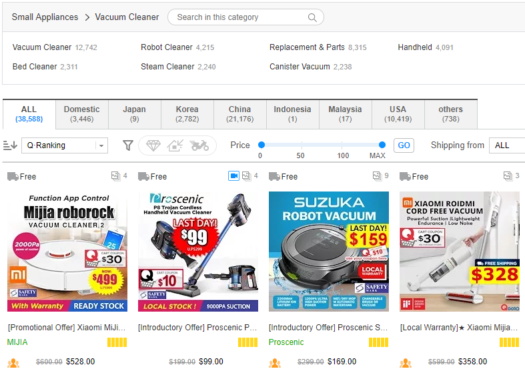The height and width of the screenshot is (371, 525).
Task: Click the image gallery icon on Suzuka listing
Action: point(377,175)
